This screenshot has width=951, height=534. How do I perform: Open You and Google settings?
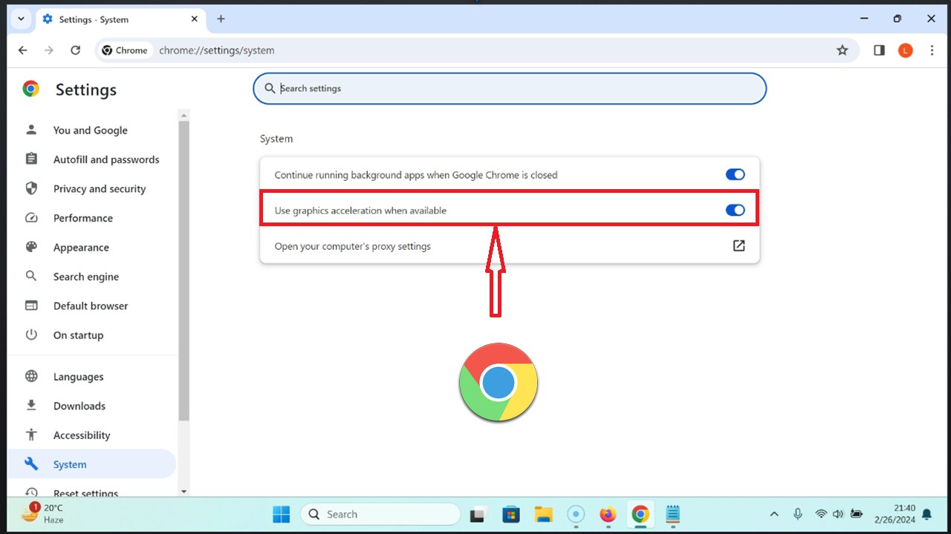click(92, 131)
